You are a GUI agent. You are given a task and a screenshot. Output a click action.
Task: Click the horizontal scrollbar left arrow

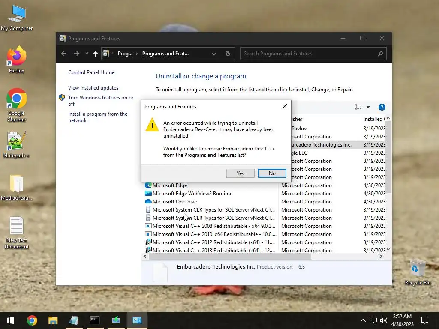[145, 256]
